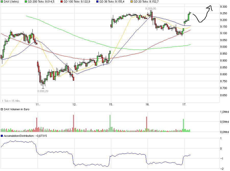Viewport: 230px width, 171px height.
Task: Click the date axis label 15.
Action: click(x=111, y=104)
